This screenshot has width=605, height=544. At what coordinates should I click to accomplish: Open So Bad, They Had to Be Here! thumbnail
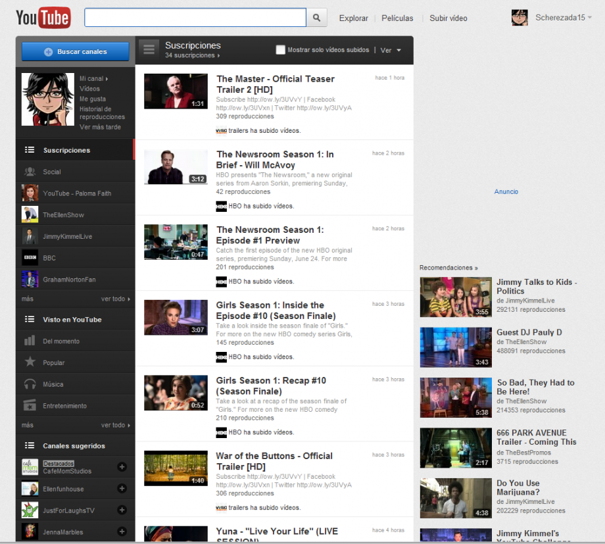point(456,398)
